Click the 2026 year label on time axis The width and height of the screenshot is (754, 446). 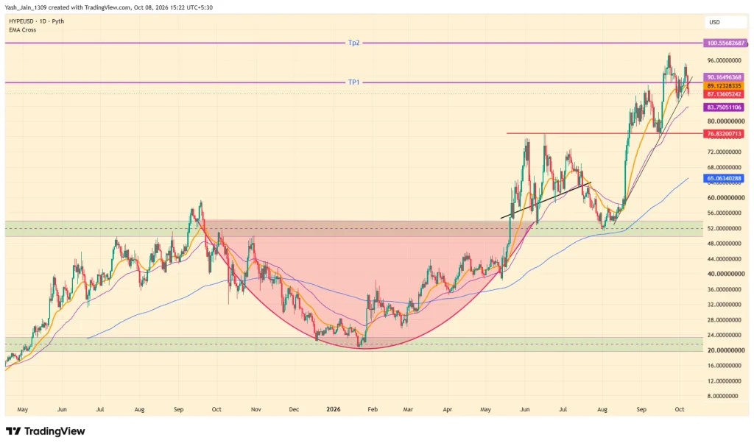[x=334, y=409]
